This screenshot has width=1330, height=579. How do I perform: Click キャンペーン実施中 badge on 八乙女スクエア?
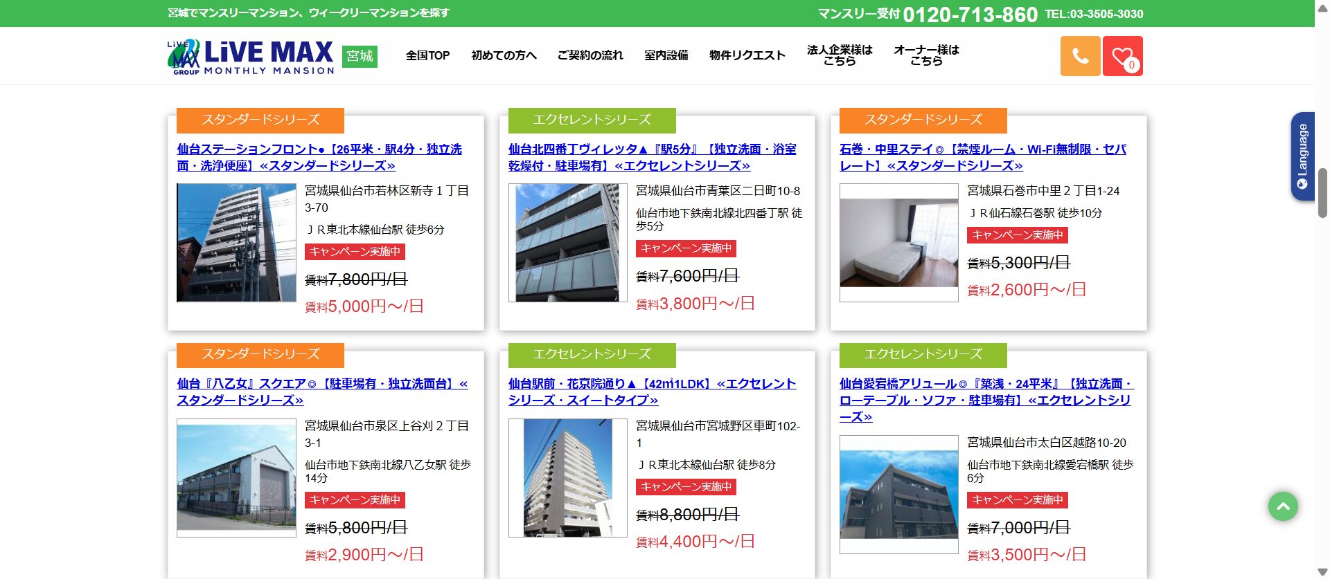pos(355,500)
